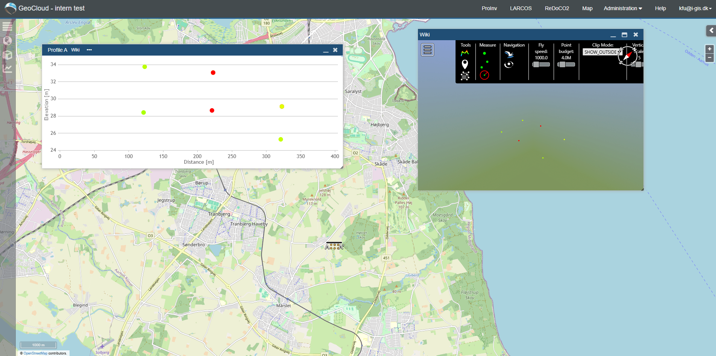This screenshot has width=716, height=356.
Task: Open the 3D viewer hamburger menu
Action: coord(427,50)
